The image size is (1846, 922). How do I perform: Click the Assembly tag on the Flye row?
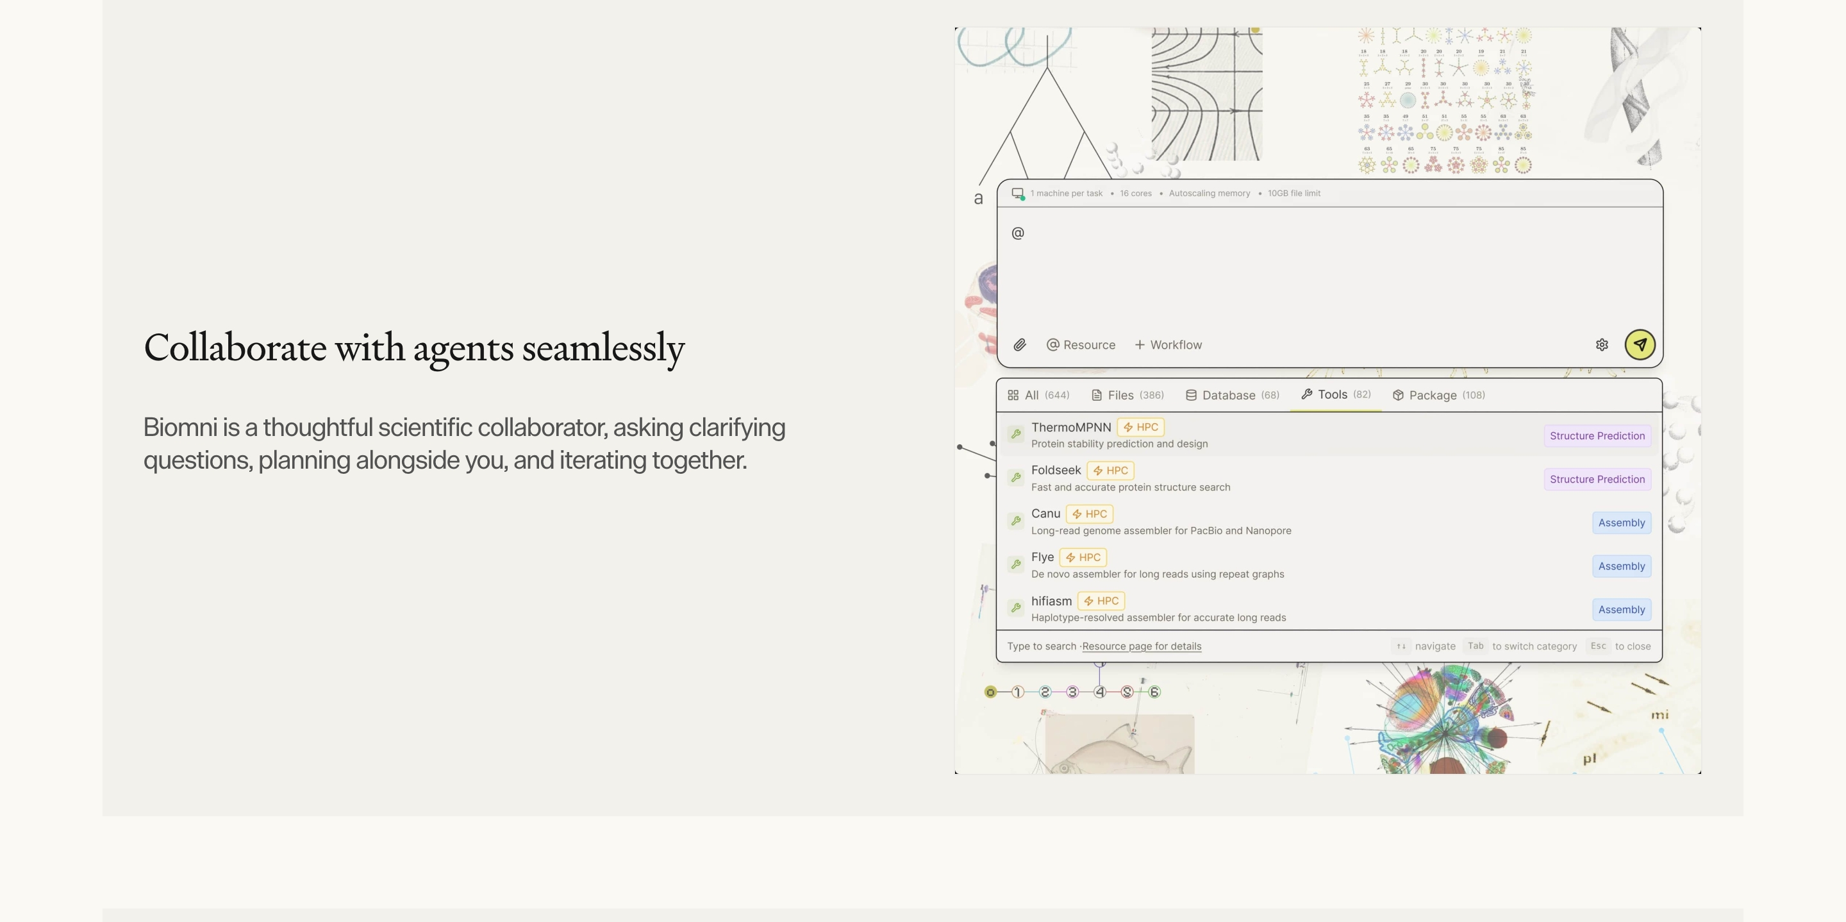1621,566
